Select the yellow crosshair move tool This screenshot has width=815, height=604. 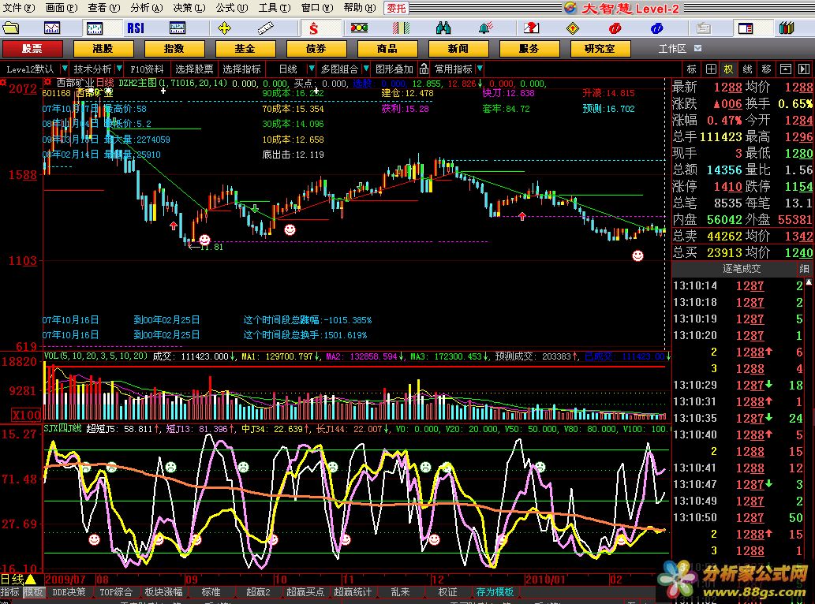point(224,28)
